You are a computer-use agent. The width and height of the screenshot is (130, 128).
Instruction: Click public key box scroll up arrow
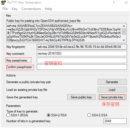(124, 26)
